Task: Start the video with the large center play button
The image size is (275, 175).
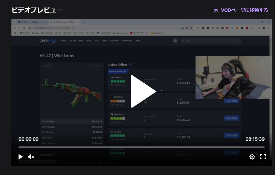Action: 143,91
